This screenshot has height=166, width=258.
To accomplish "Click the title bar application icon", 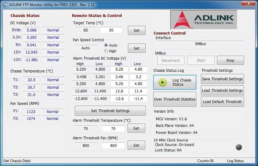I will (5, 5).
